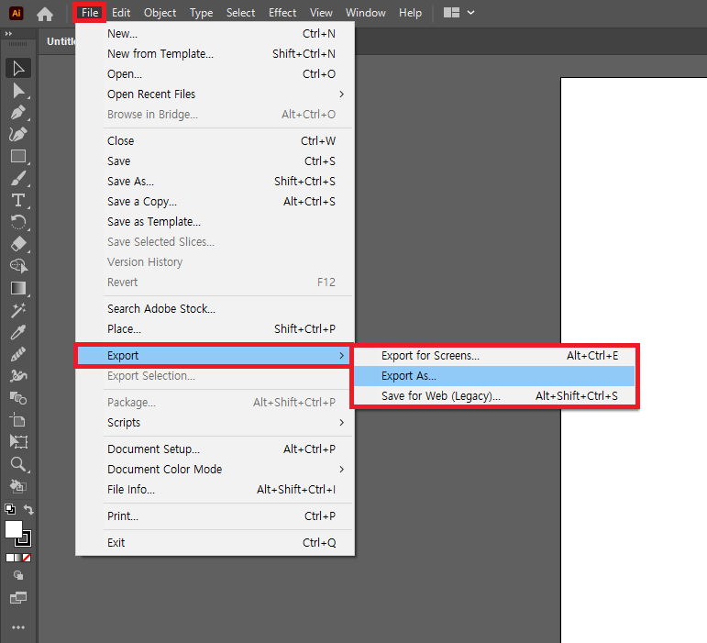Viewport: 707px width, 643px height.
Task: Select the Zoom tool magnifier
Action: point(18,463)
